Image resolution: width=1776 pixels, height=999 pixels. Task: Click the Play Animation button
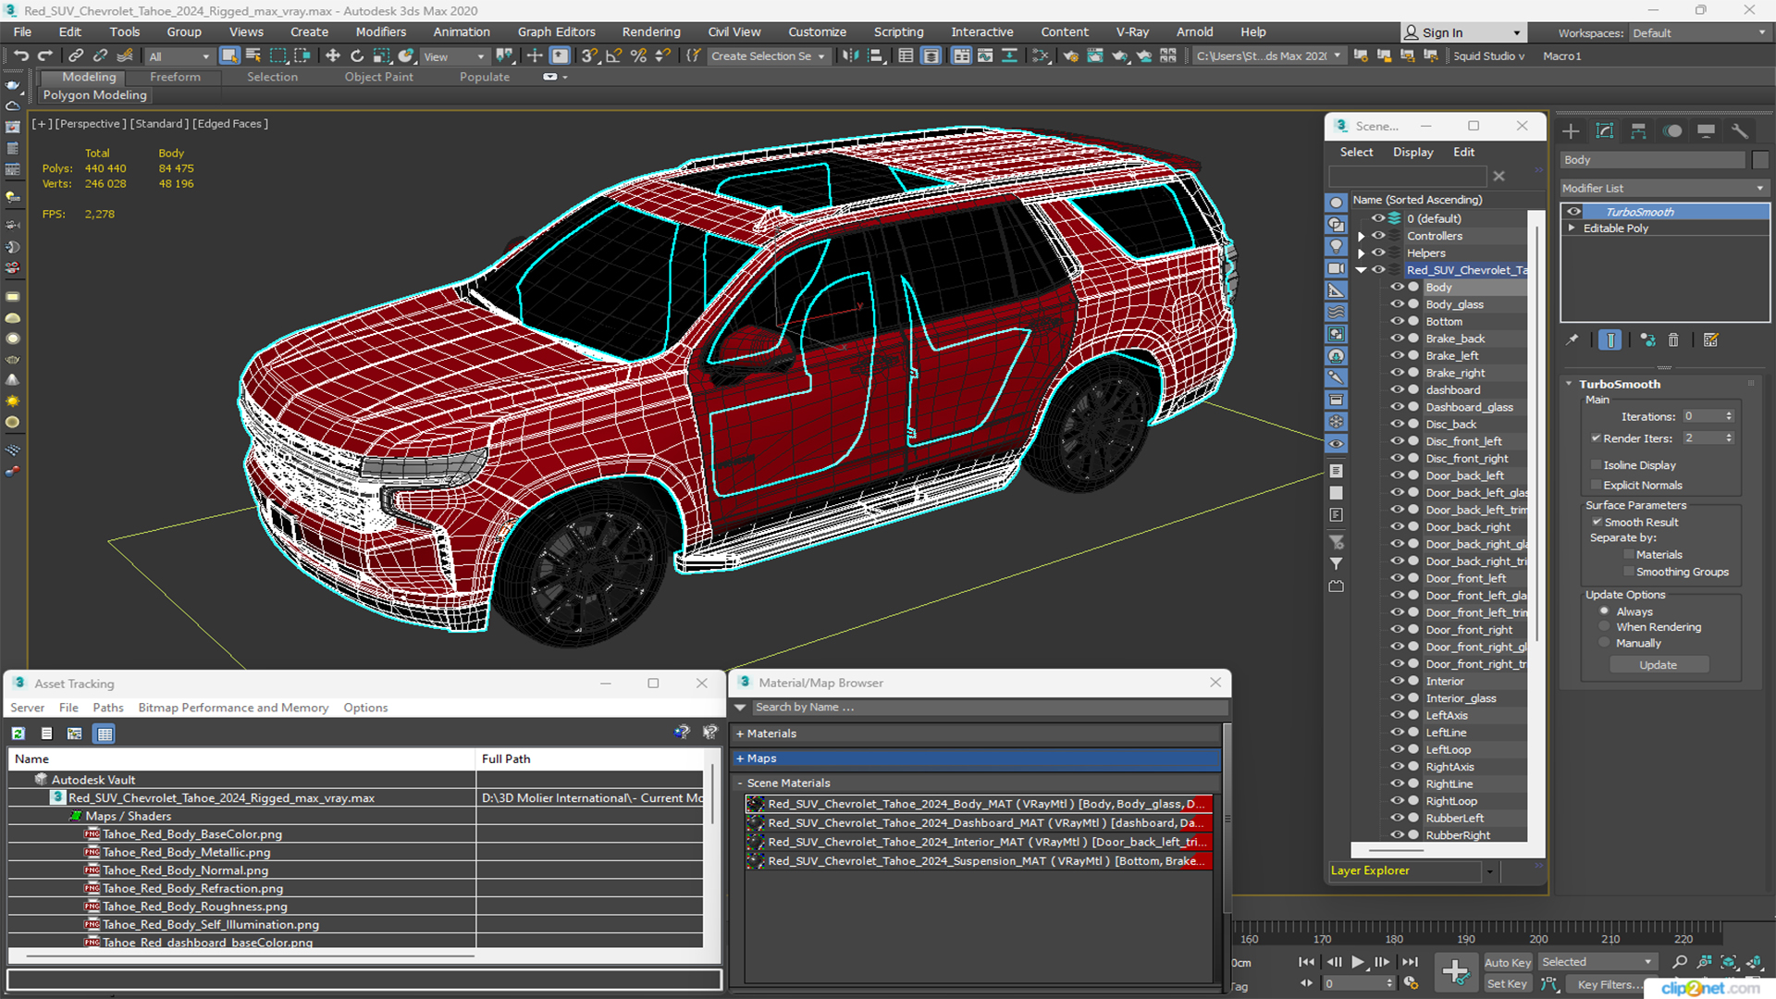1358,962
